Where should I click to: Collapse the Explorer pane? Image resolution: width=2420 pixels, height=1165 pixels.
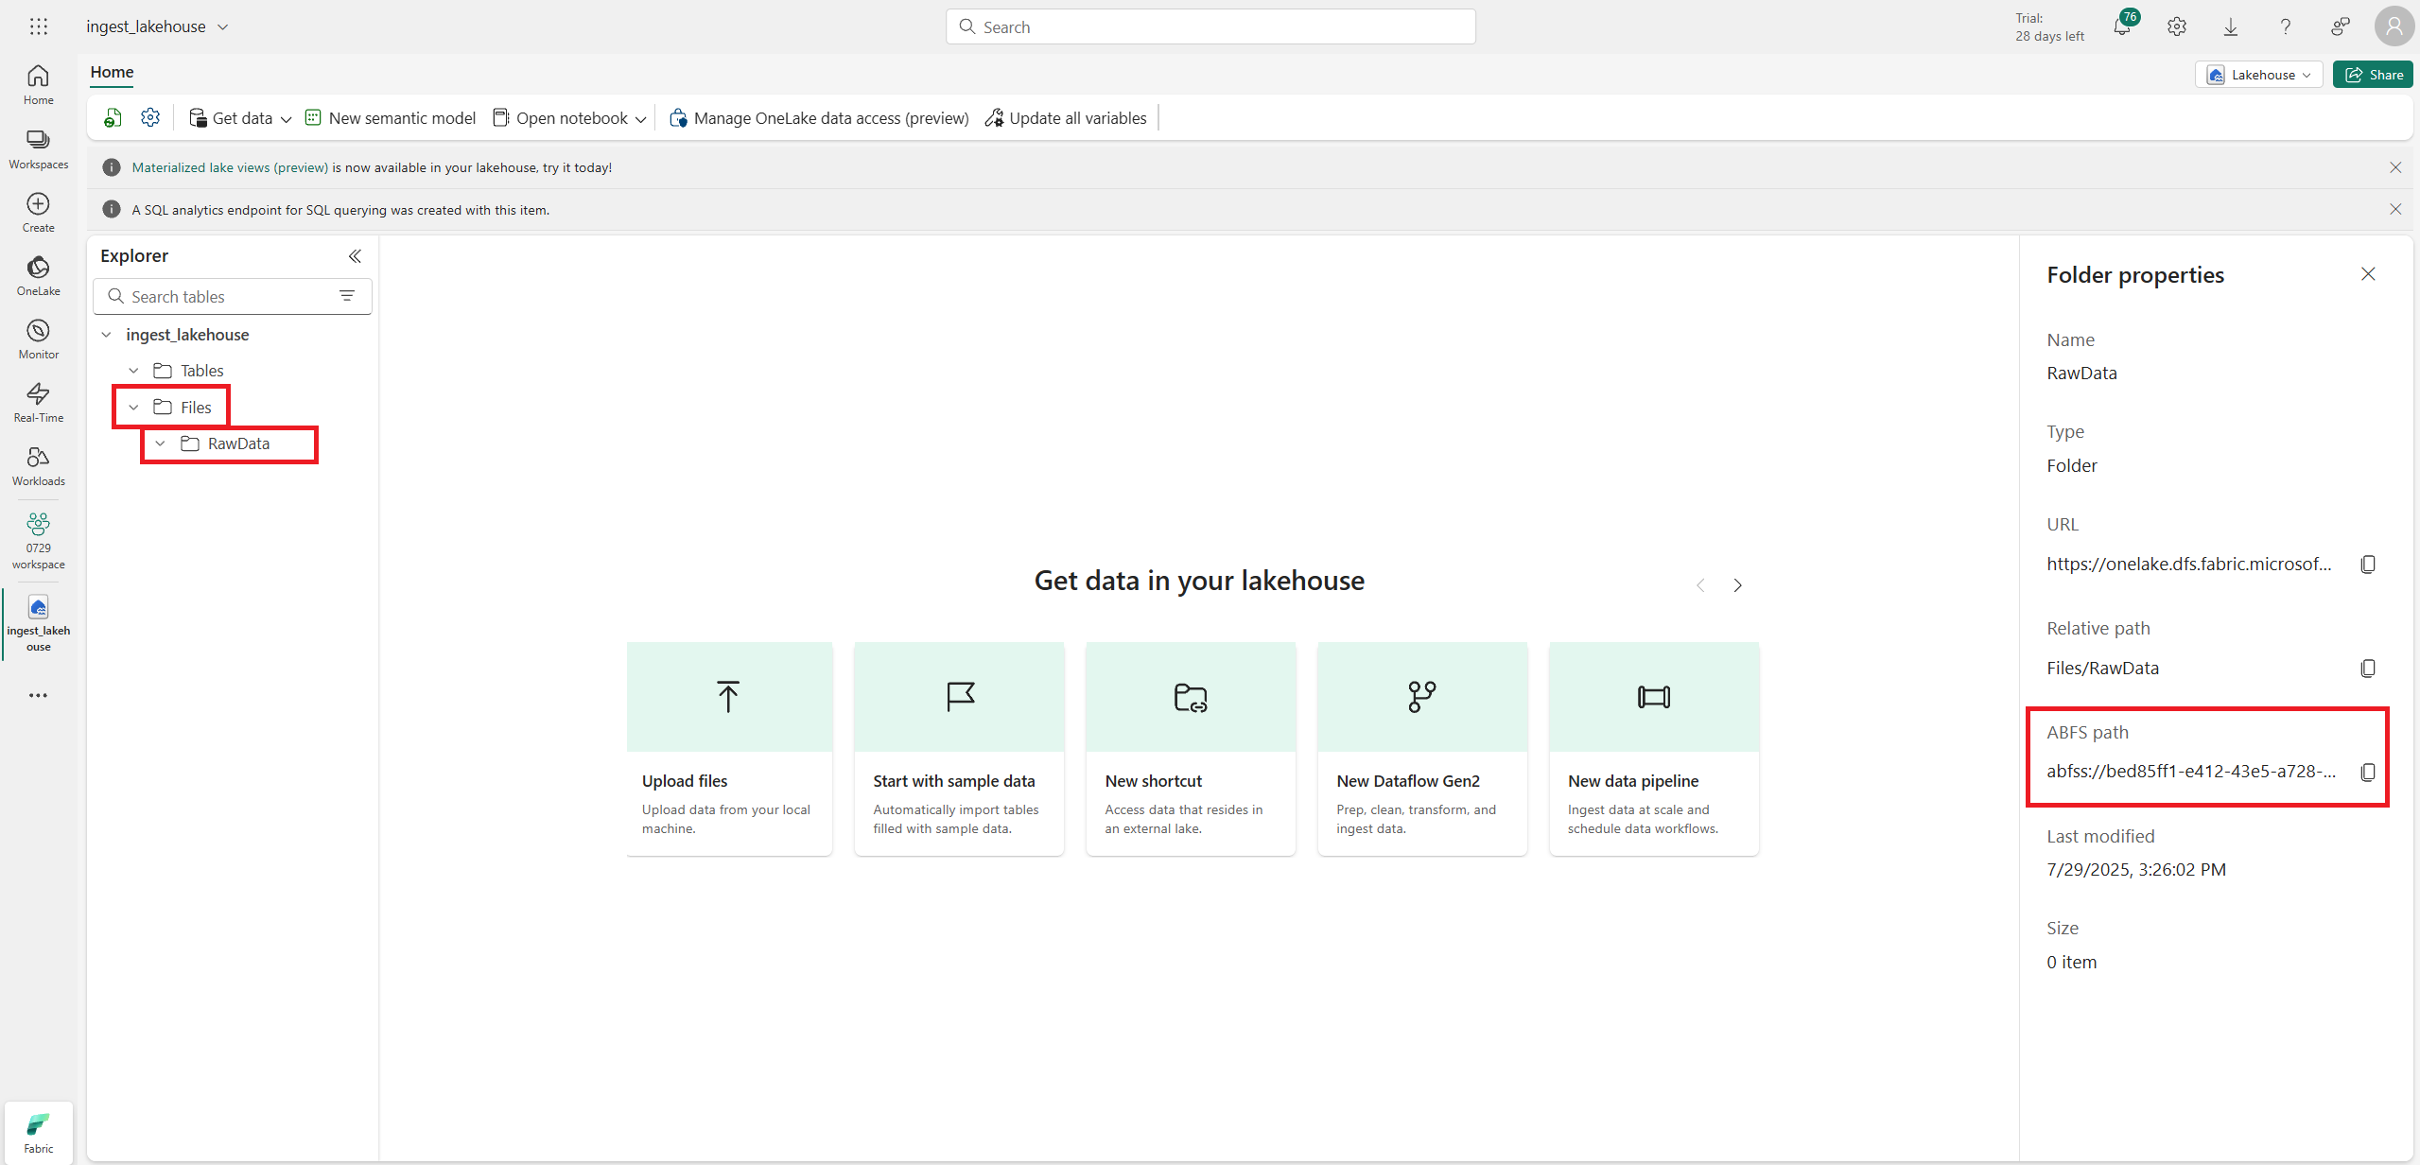[355, 256]
